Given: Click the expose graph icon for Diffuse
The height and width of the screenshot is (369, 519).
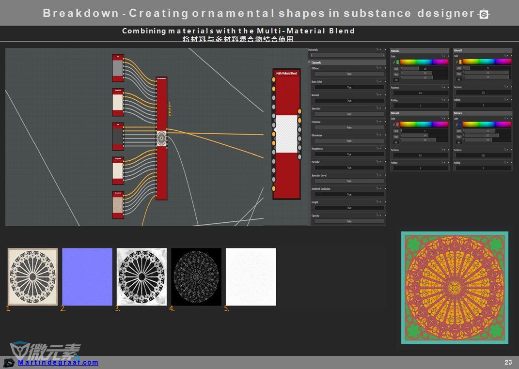Looking at the screenshot, I should click(x=377, y=68).
